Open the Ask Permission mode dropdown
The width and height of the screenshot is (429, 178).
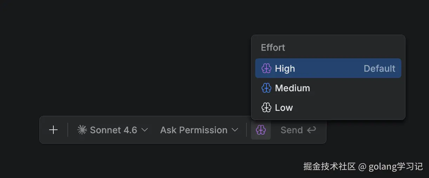[x=194, y=130]
